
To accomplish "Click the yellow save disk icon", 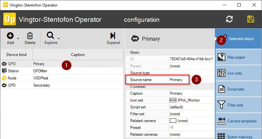I will point(251,19).
